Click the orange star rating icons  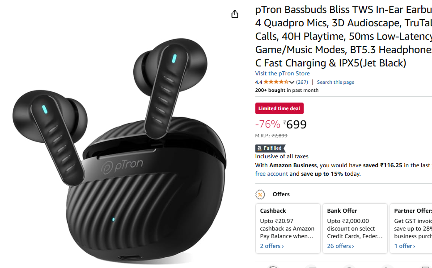pos(276,82)
